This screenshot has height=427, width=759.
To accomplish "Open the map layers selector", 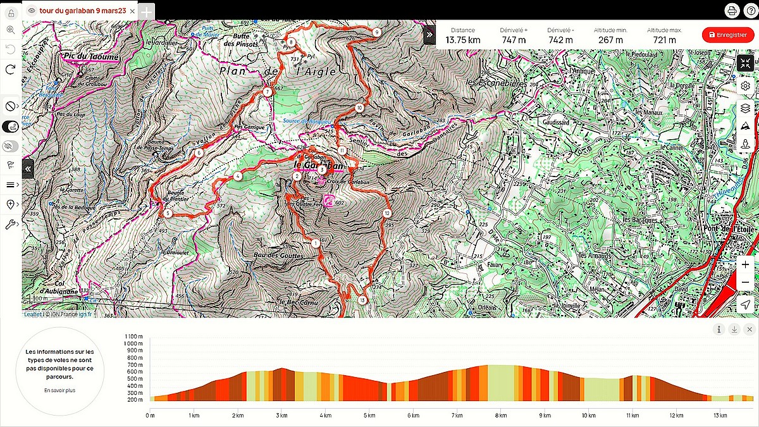I will click(746, 108).
